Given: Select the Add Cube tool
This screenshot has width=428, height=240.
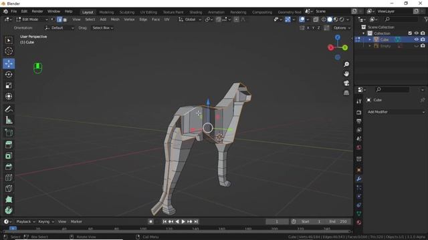Looking at the screenshot, I should coord(9,133).
